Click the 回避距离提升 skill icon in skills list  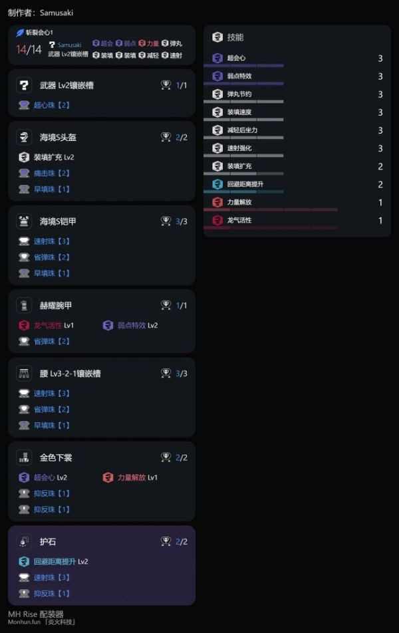click(217, 184)
